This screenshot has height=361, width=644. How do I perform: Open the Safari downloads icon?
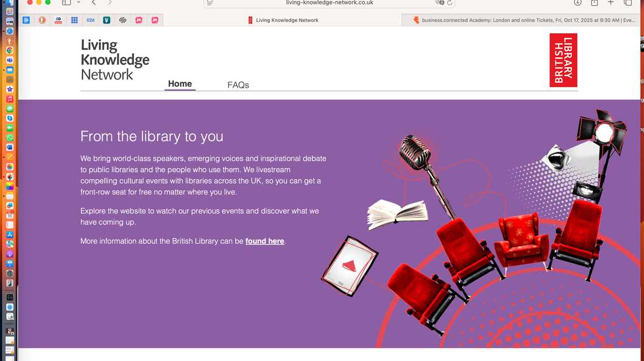577,3
